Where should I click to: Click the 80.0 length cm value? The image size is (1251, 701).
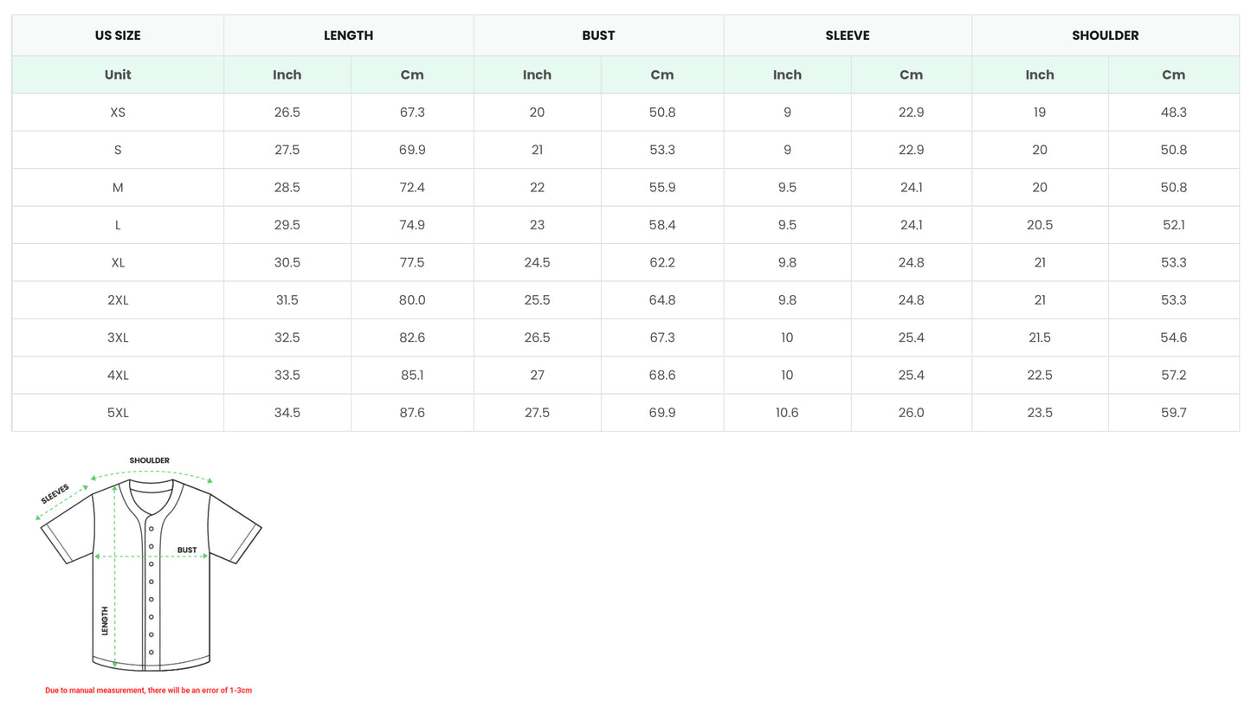coord(412,300)
